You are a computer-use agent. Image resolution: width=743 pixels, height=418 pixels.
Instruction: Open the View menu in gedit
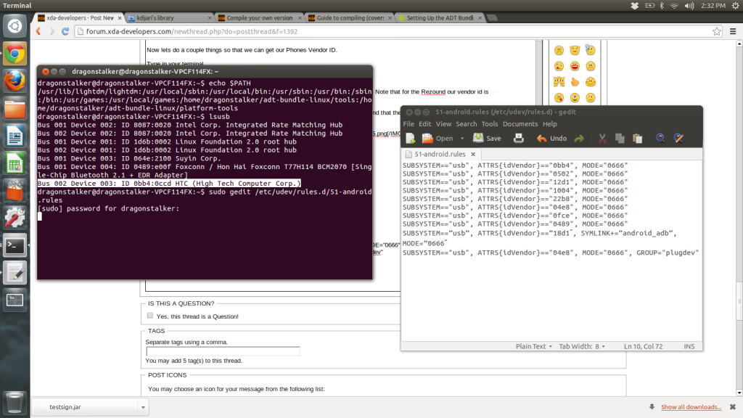[443, 124]
